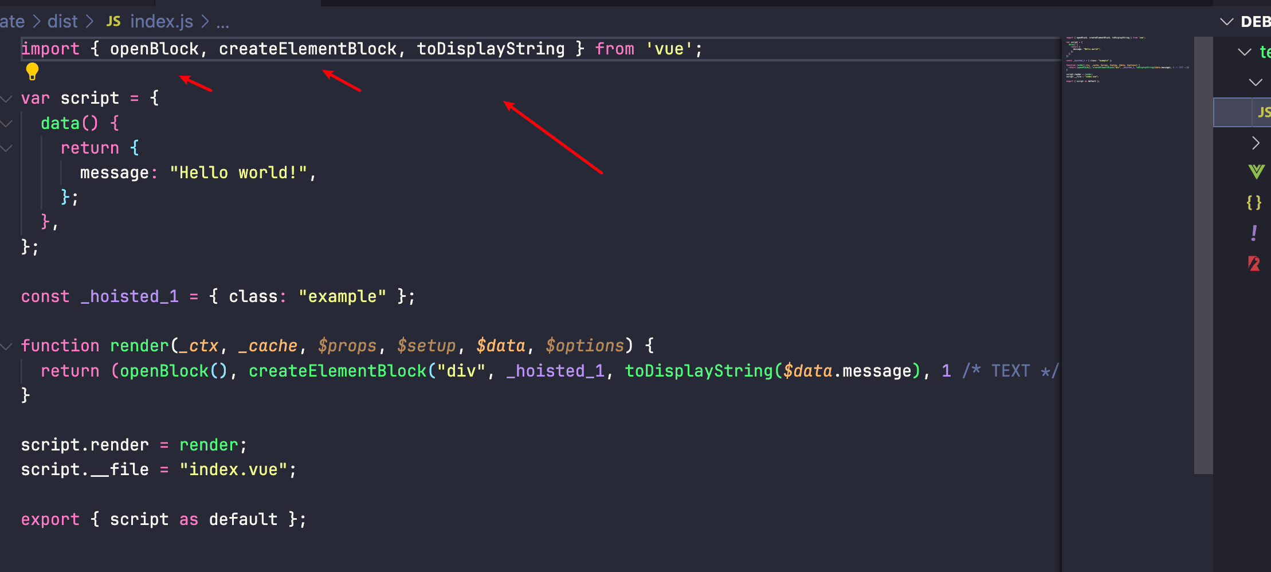This screenshot has width=1271, height=572.
Task: Fold the render function block
Action: click(7, 346)
